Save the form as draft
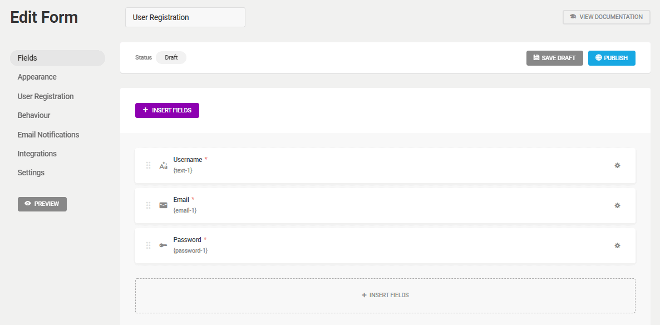 click(x=554, y=58)
